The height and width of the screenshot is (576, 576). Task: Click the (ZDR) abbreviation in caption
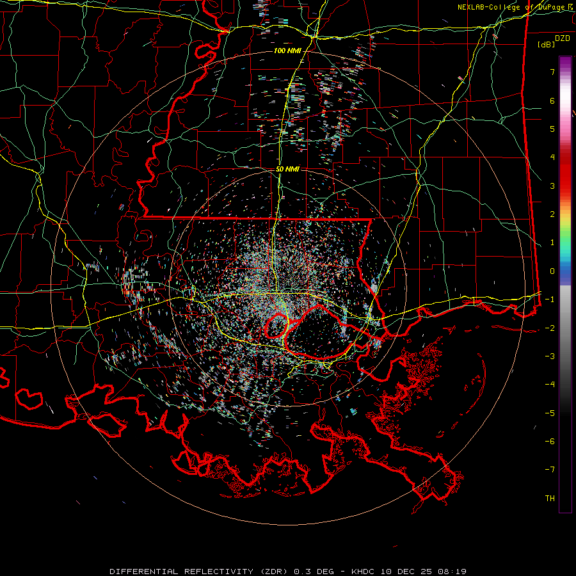274,572
